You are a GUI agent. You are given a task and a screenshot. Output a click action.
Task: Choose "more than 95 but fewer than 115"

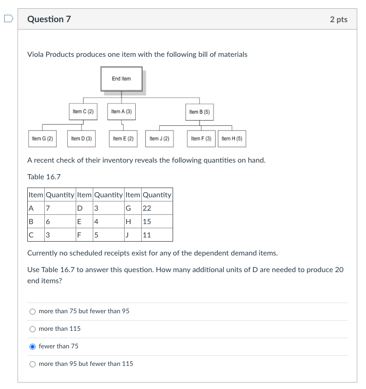pyautogui.click(x=33, y=364)
